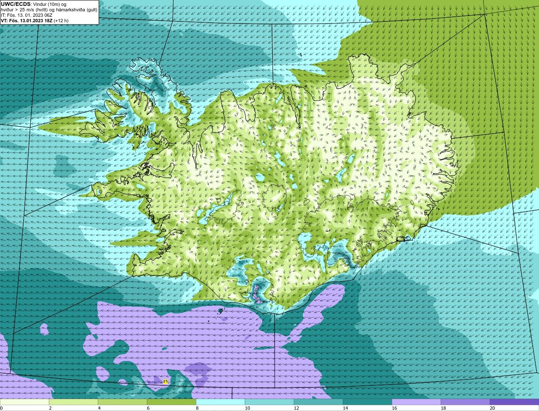The image size is (539, 411).
Task: Click the 'hviður > 25 m/s (hvítt)' line
Action: pos(49,10)
